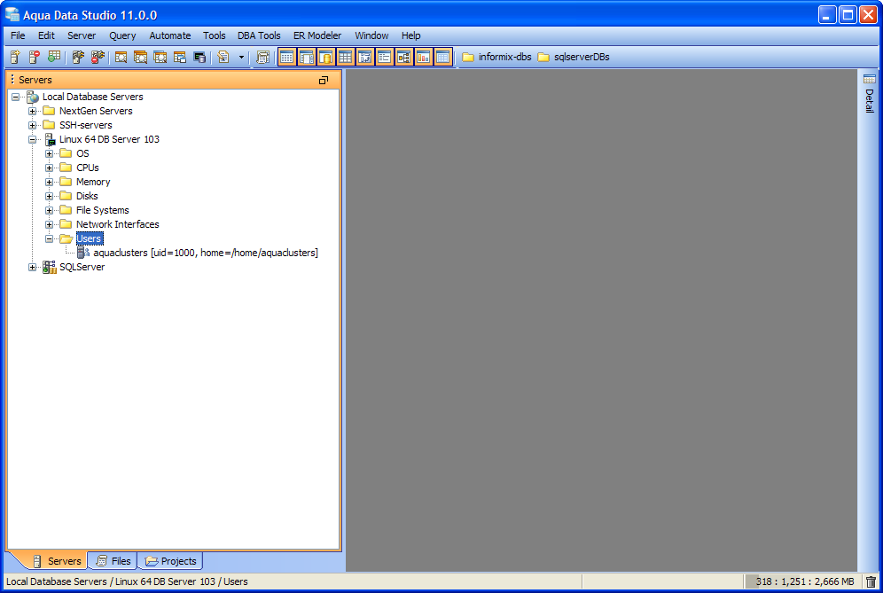Open the Automate menu

(170, 35)
